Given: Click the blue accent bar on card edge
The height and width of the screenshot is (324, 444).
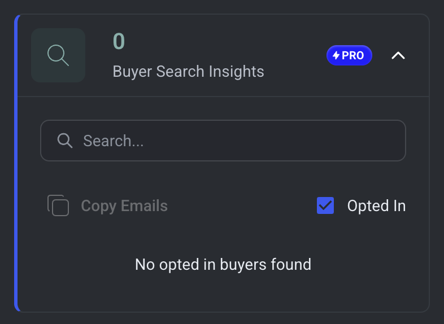Looking at the screenshot, I should [x=17, y=163].
